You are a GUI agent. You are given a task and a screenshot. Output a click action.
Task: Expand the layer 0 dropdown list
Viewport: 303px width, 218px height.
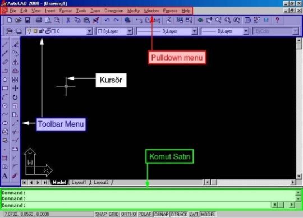pyautogui.click(x=89, y=31)
